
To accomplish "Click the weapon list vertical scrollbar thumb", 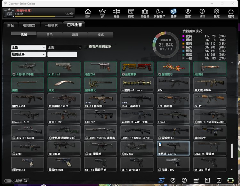I will pos(232,151).
